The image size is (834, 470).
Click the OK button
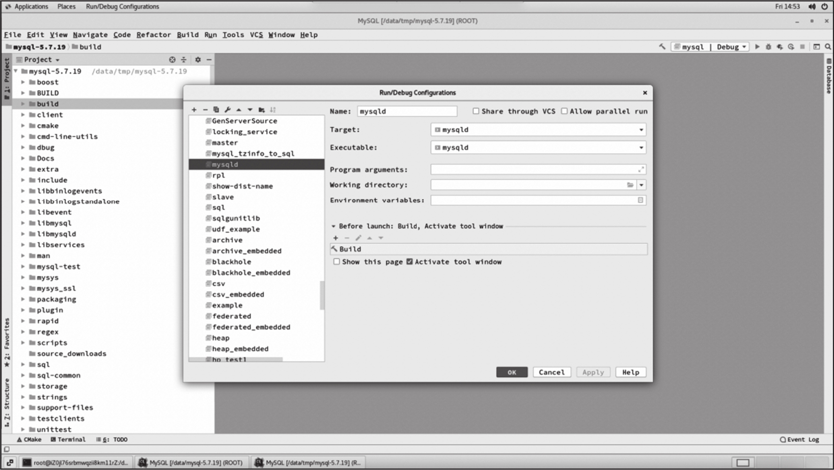tap(511, 372)
